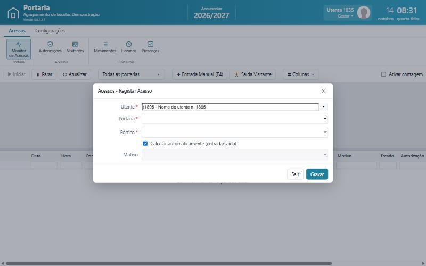Image resolution: width=426 pixels, height=266 pixels.
Task: Open the Visitantes card icon
Action: (x=75, y=44)
